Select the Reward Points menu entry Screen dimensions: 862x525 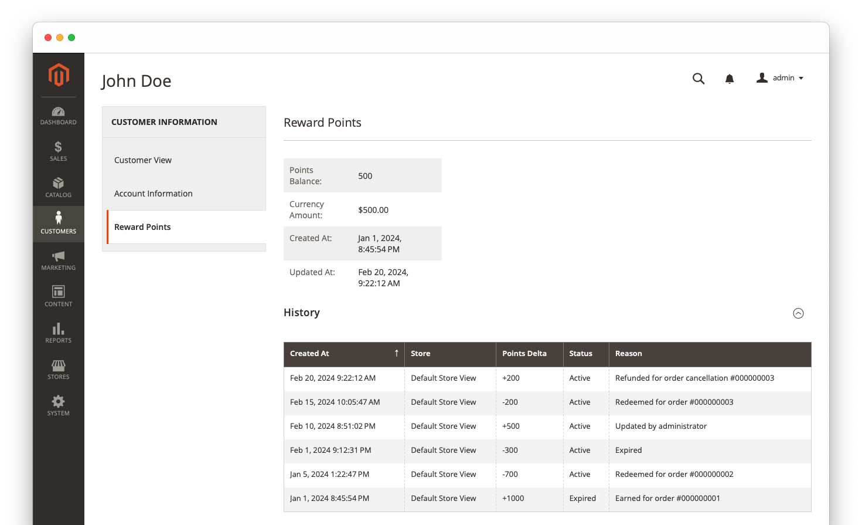click(x=142, y=226)
